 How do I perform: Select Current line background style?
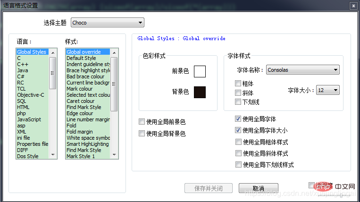coord(88,83)
